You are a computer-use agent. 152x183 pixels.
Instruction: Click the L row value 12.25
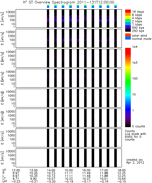(122, 176)
